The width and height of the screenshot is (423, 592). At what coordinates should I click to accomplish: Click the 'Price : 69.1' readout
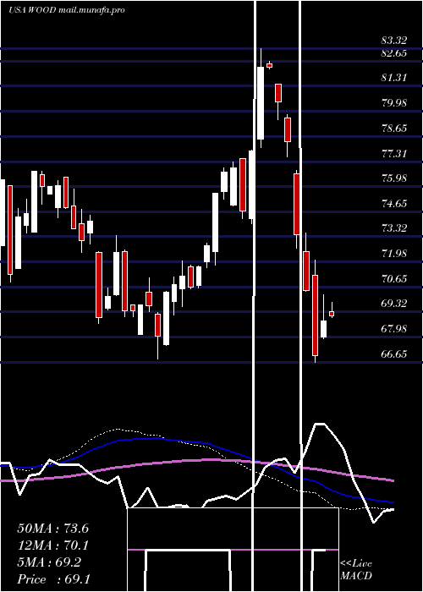coord(53,579)
